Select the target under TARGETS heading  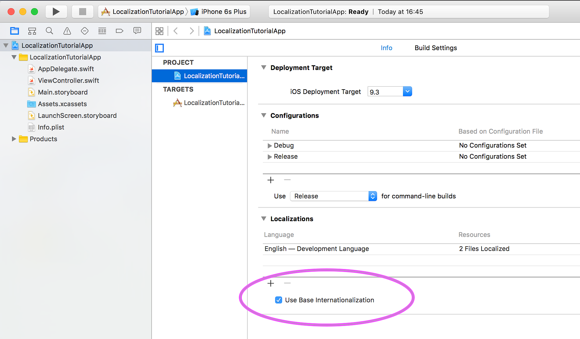(199, 103)
